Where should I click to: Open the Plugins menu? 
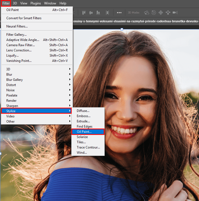(36, 3)
